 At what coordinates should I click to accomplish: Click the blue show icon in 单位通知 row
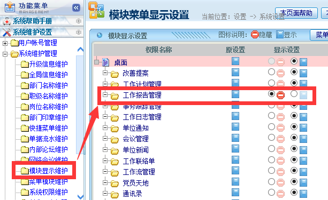[x=303, y=127]
